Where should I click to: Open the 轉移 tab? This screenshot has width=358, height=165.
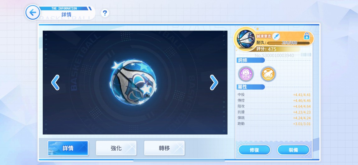pyautogui.click(x=164, y=148)
